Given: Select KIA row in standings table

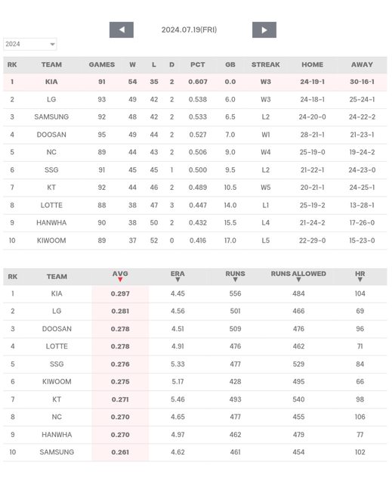Looking at the screenshot, I should click(195, 82).
